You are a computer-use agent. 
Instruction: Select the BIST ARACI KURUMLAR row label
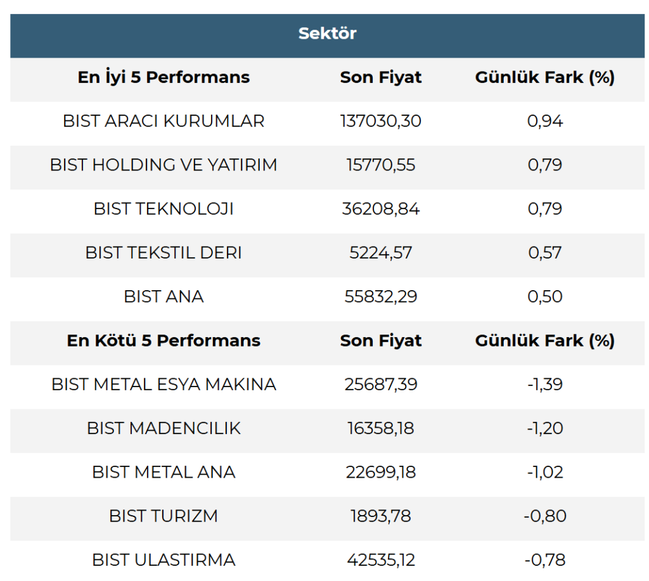[x=164, y=121]
